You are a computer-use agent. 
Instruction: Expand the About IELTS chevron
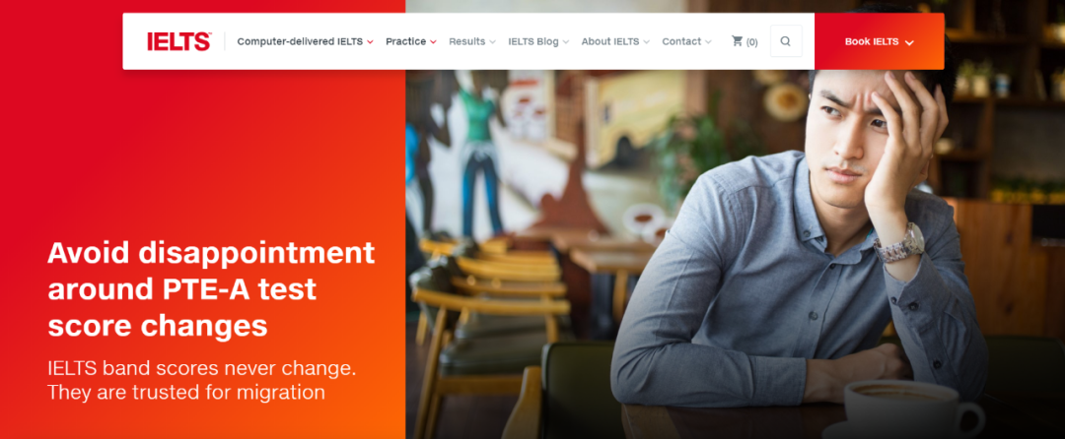[646, 42]
